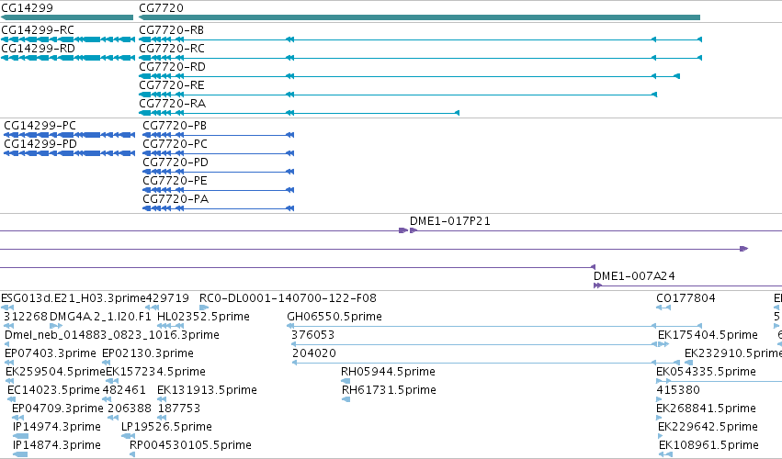The width and height of the screenshot is (782, 459).
Task: Select EST IP14874.3prime
Action: click(57, 445)
